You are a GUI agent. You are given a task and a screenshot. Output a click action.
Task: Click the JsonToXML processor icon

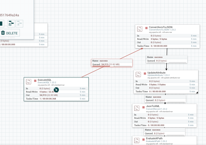[x=137, y=108]
